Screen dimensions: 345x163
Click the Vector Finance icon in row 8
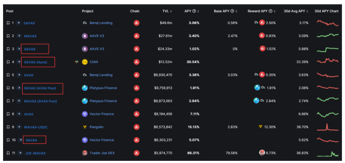click(x=85, y=114)
